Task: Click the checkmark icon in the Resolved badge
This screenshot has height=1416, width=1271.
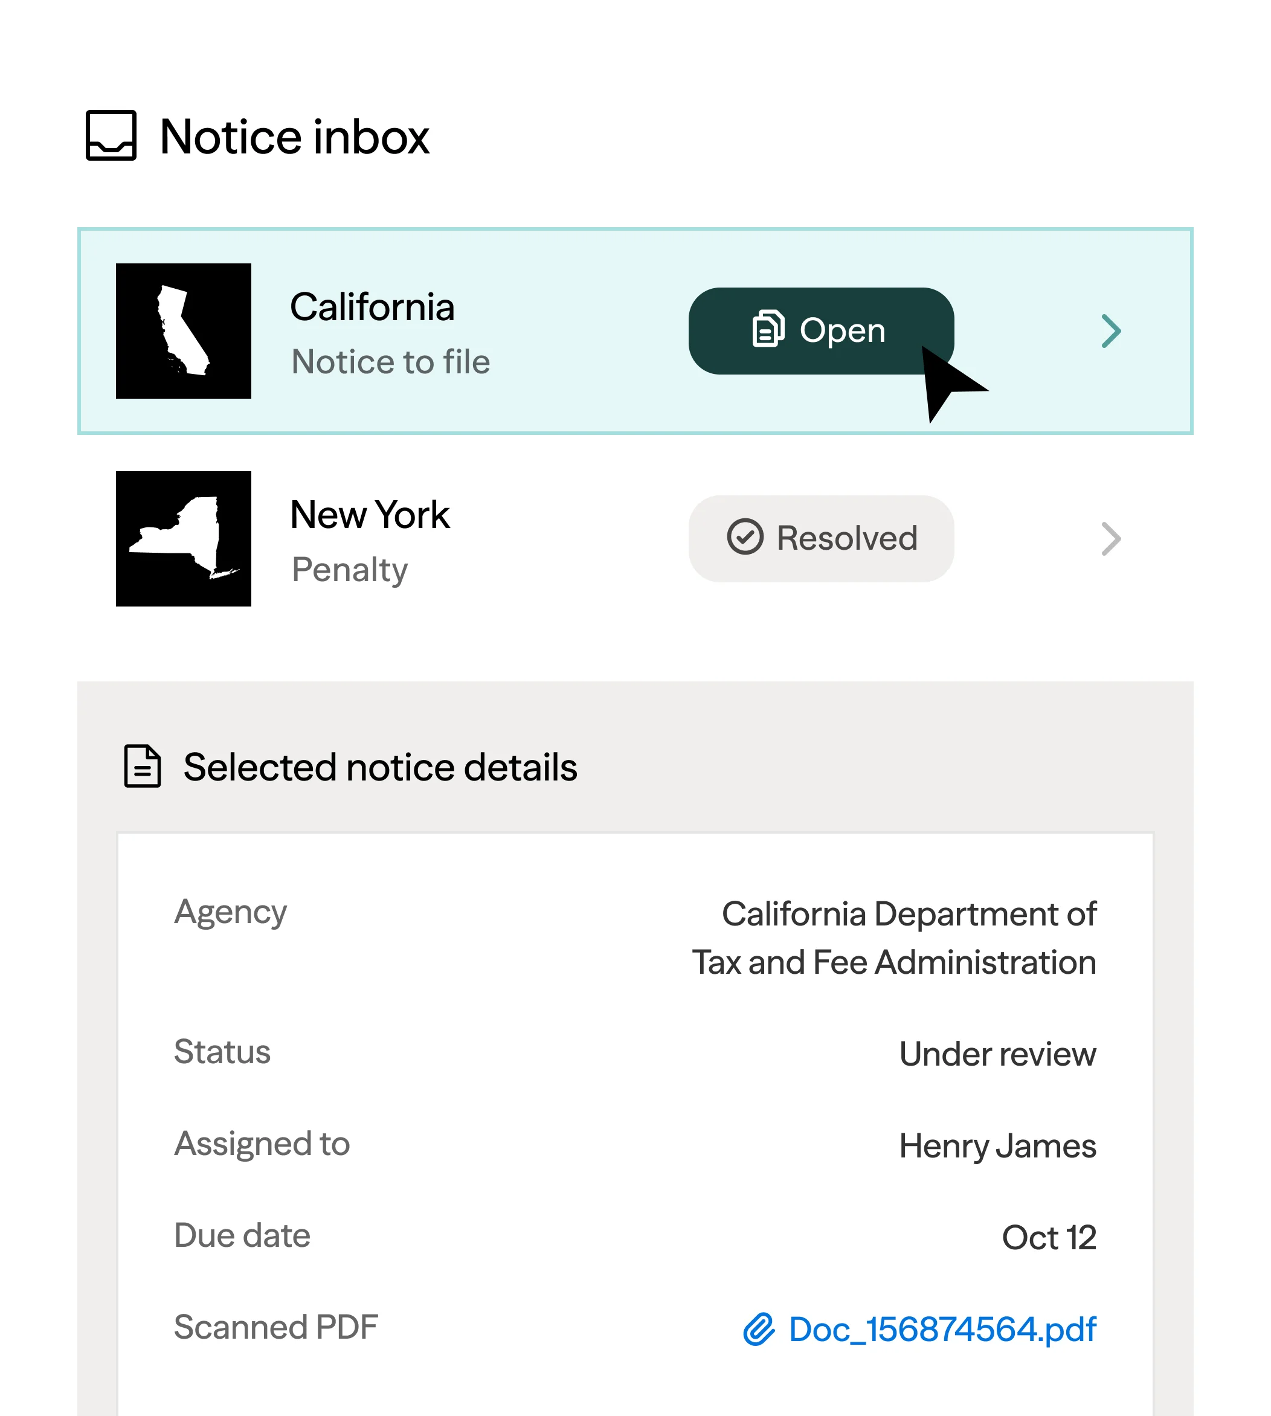Action: coord(747,538)
